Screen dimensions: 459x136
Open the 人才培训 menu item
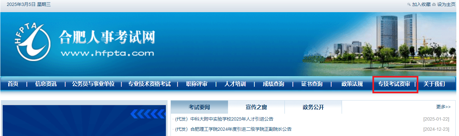point(235,84)
